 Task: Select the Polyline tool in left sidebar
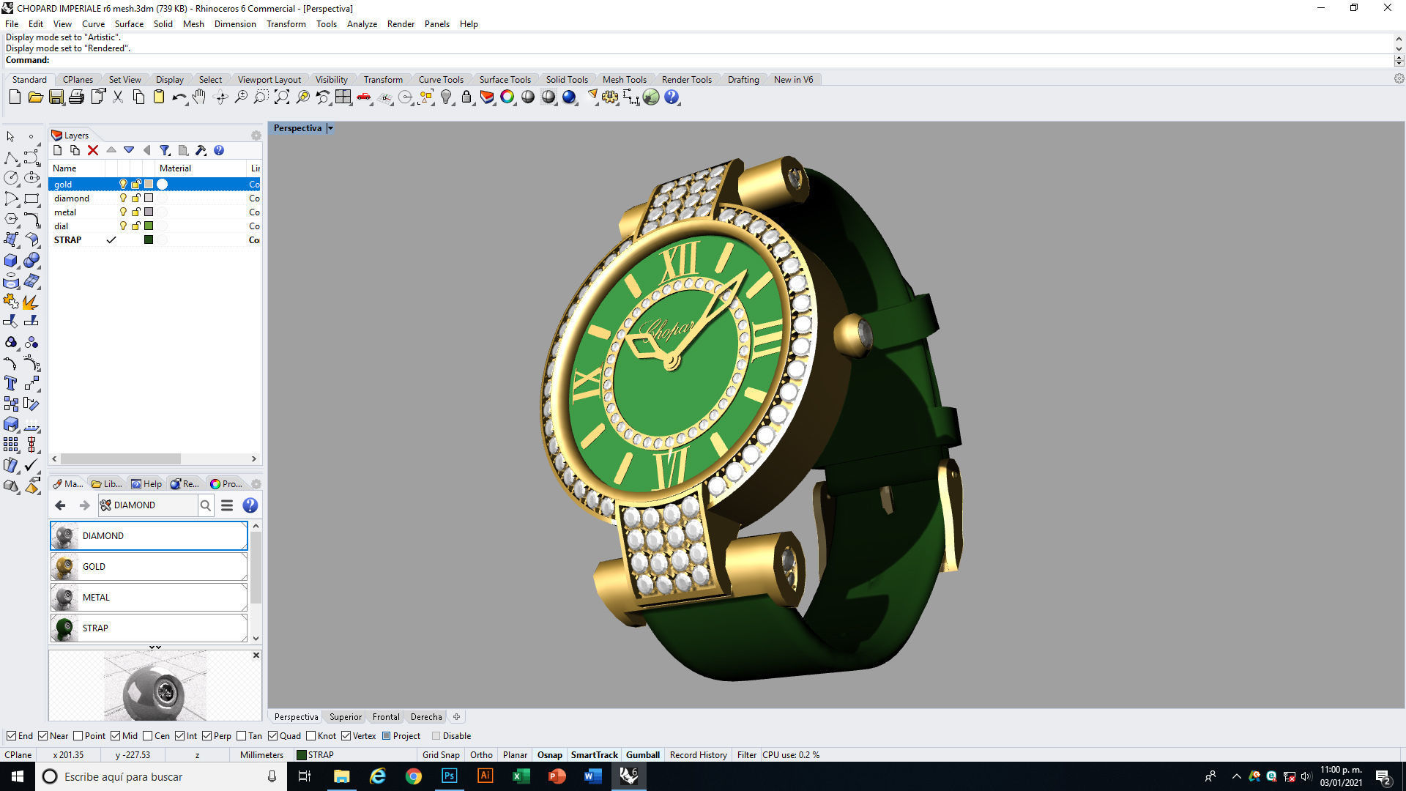pyautogui.click(x=11, y=157)
